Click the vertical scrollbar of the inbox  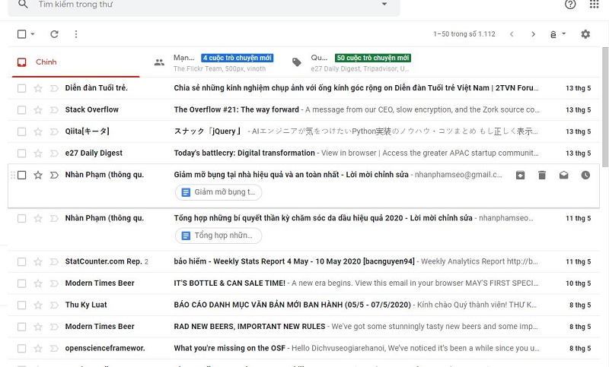pyautogui.click(x=604, y=109)
